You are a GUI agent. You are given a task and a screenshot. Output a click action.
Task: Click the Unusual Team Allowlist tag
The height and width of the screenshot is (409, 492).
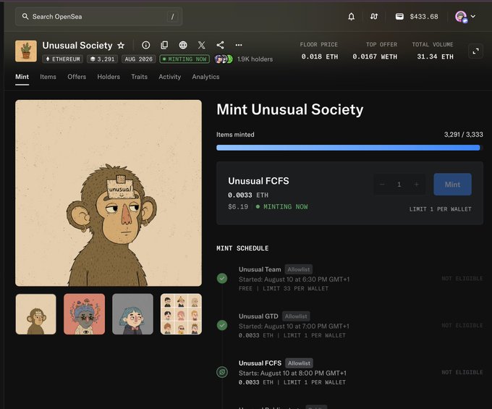pos(299,269)
